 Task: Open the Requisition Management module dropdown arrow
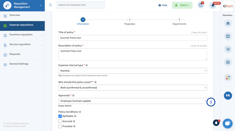click(41, 5)
